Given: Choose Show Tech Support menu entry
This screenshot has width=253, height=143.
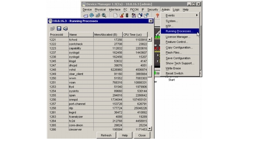Looking at the screenshot, I should (x=180, y=63).
